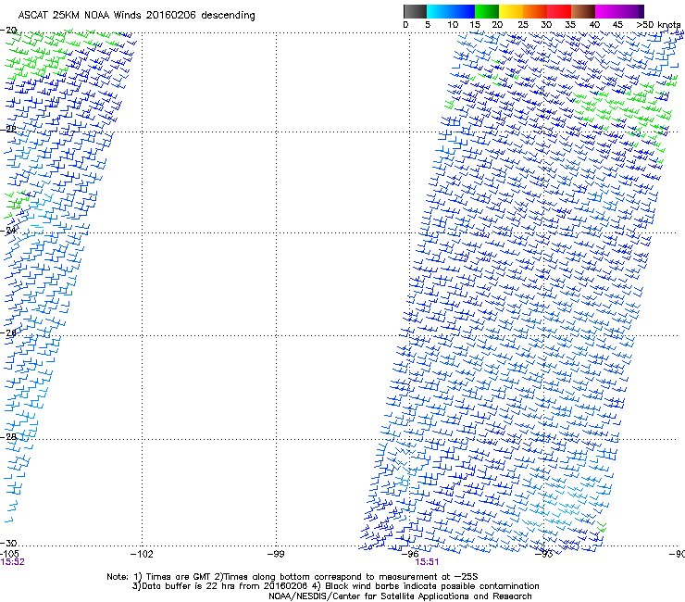Click the -105 longitude axis label
The width and height of the screenshot is (685, 602).
(x=11, y=553)
